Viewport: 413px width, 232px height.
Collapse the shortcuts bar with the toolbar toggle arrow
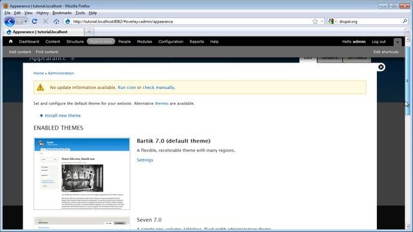tap(398, 42)
